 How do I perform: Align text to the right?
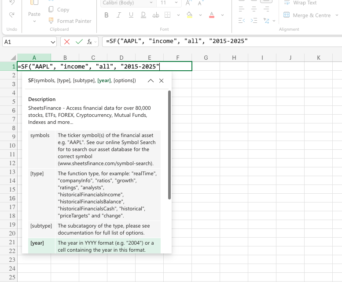click(x=266, y=9)
